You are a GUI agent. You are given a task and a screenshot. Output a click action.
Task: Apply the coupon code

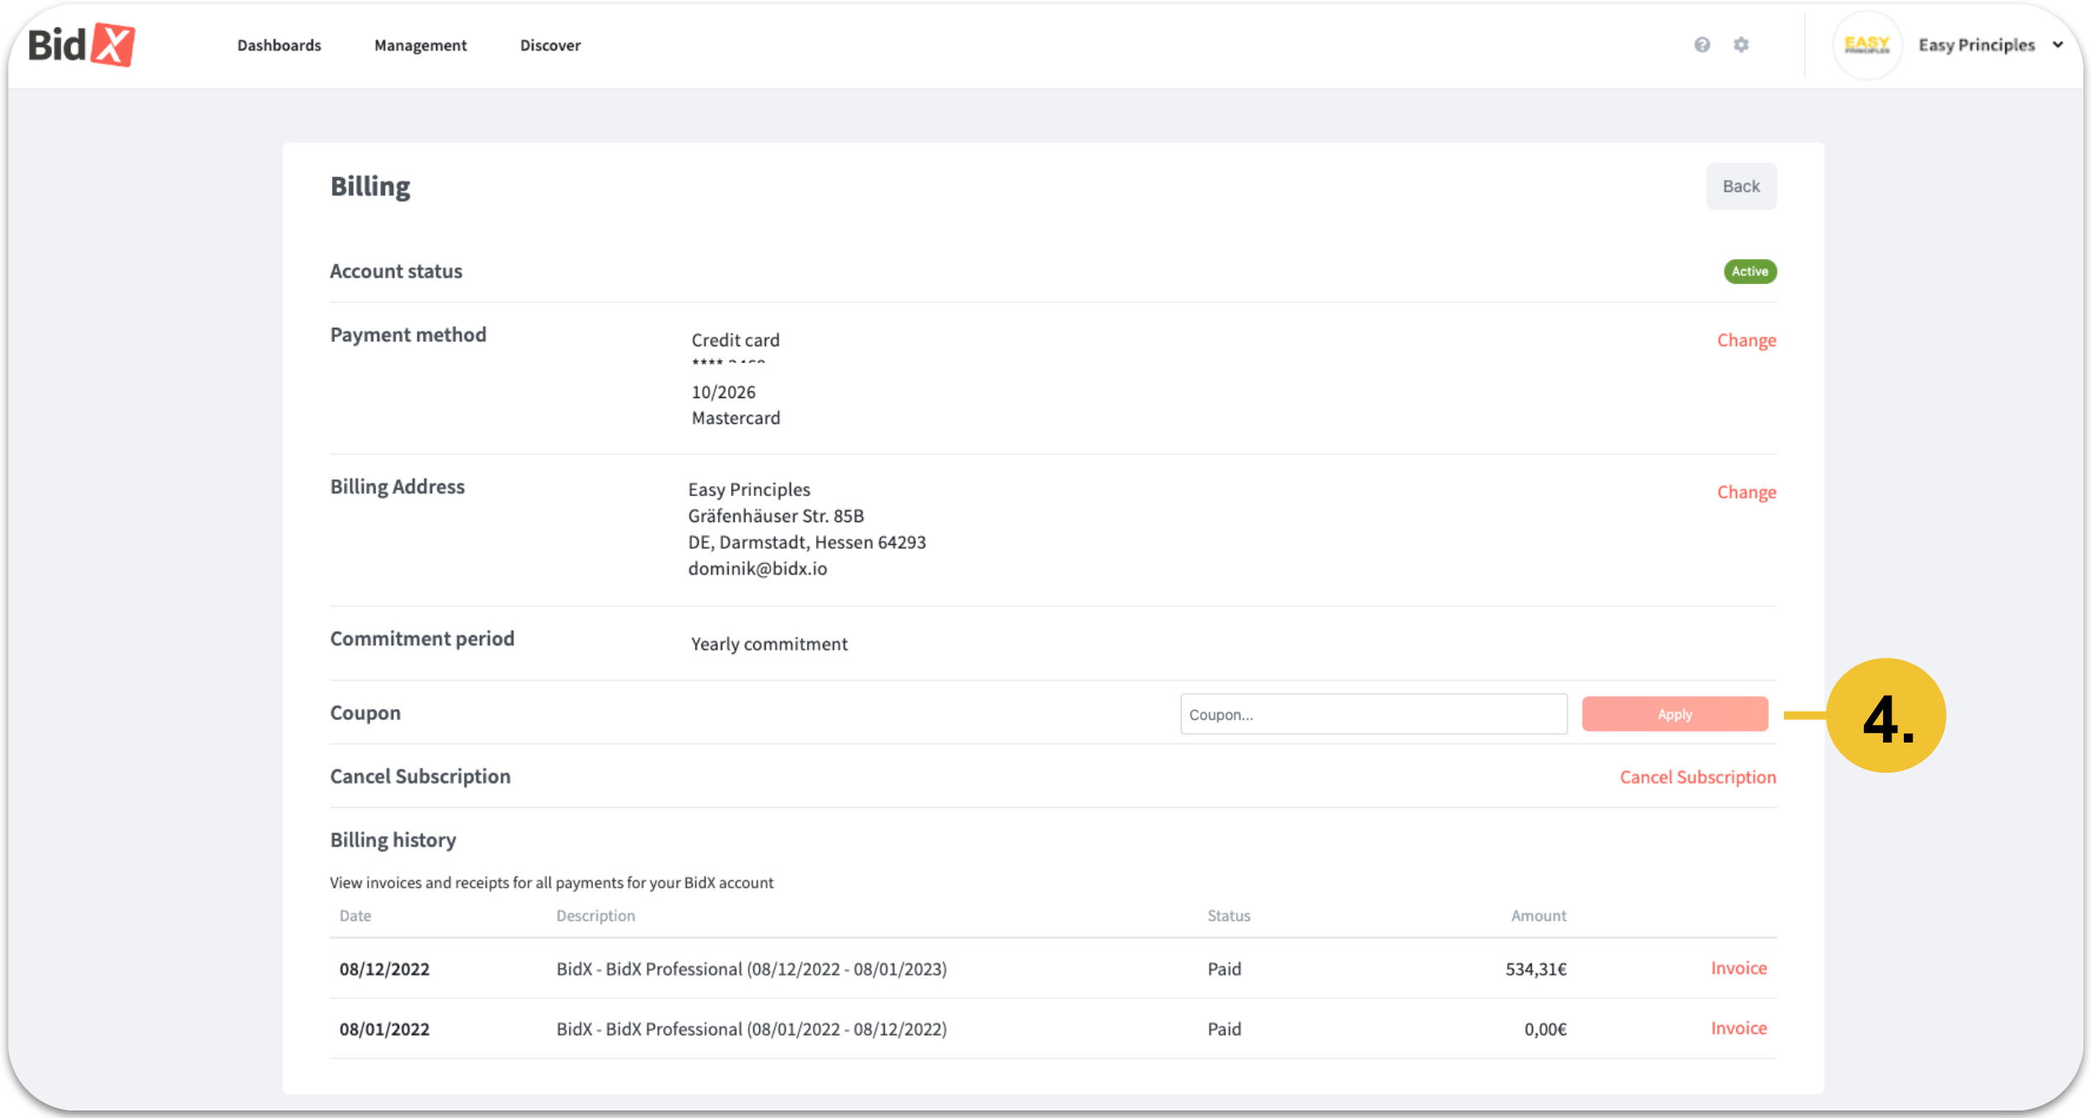pyautogui.click(x=1675, y=714)
